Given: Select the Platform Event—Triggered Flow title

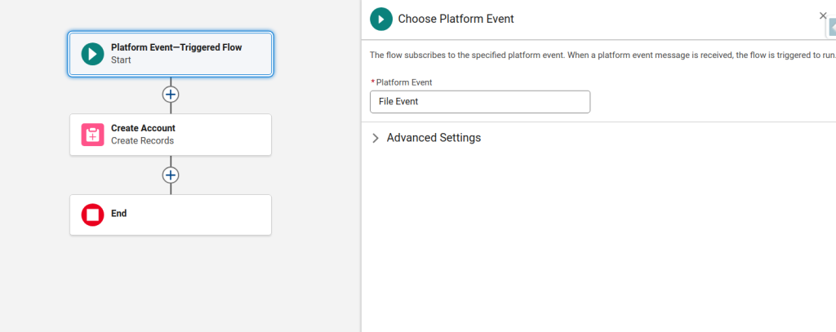Looking at the screenshot, I should (176, 47).
